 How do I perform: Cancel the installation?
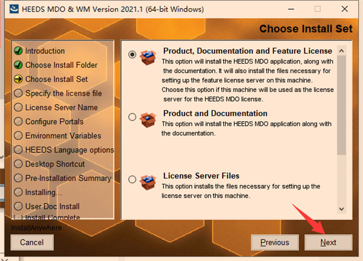pyautogui.click(x=32, y=242)
